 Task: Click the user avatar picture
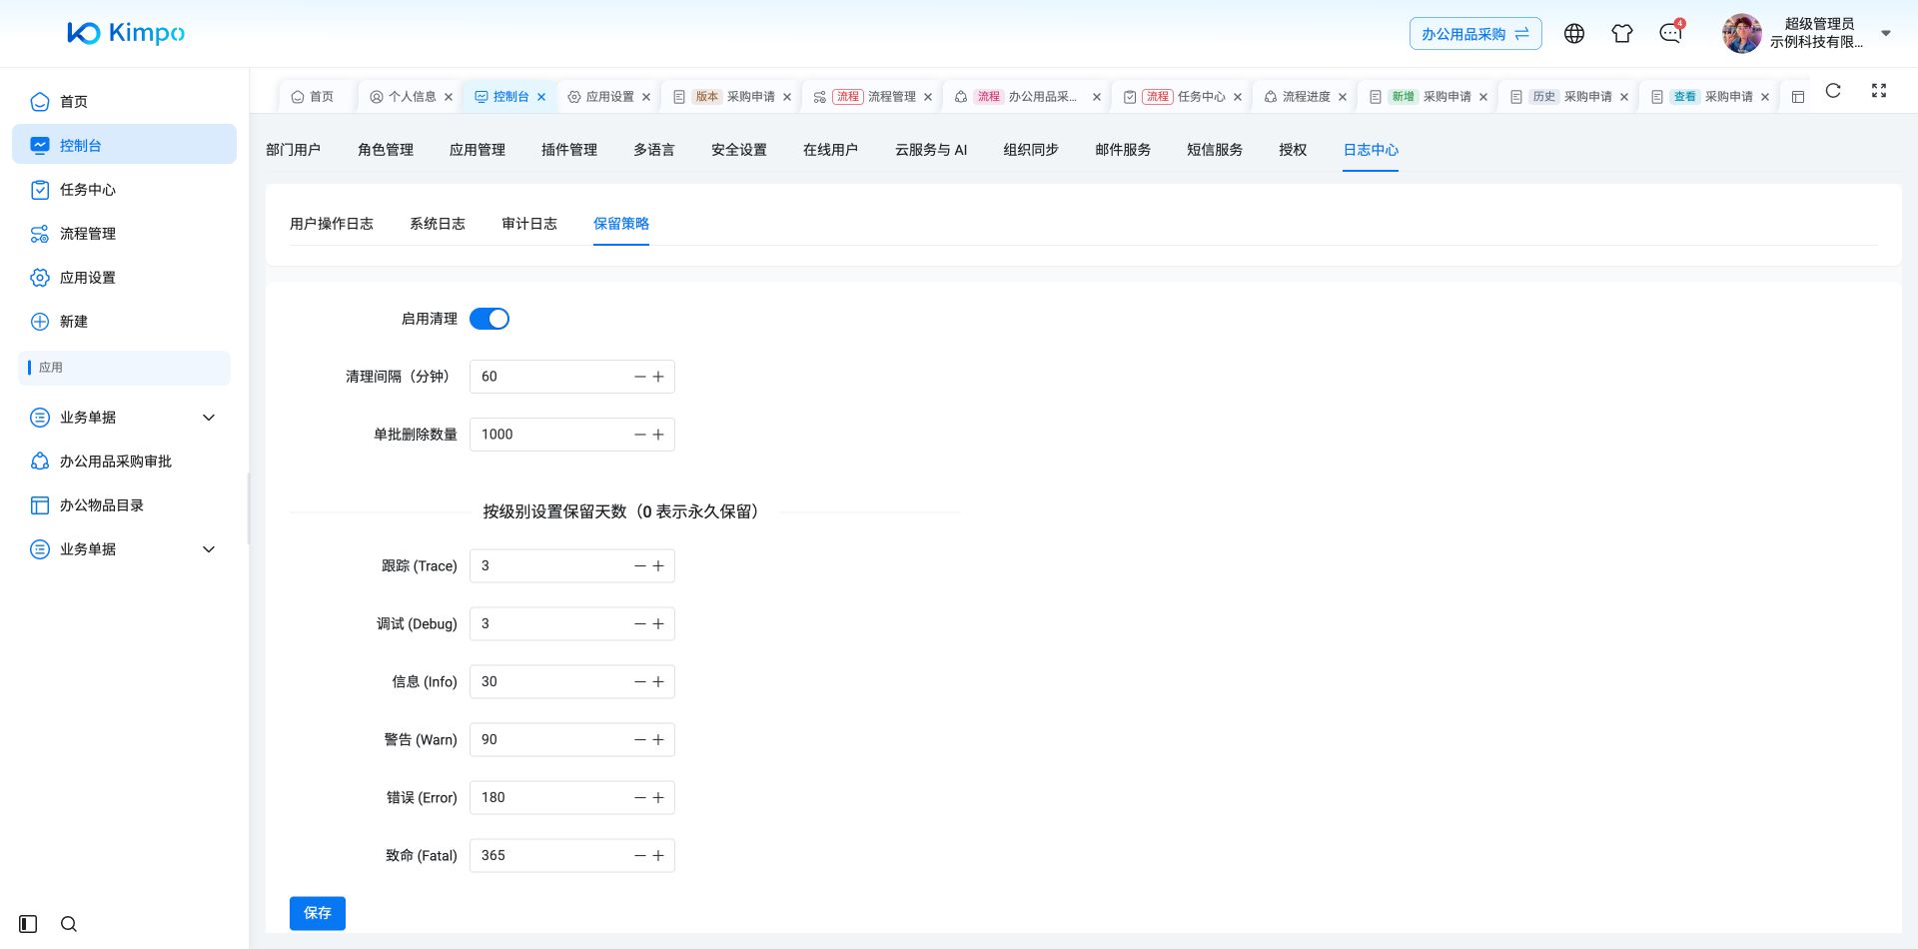(x=1741, y=33)
